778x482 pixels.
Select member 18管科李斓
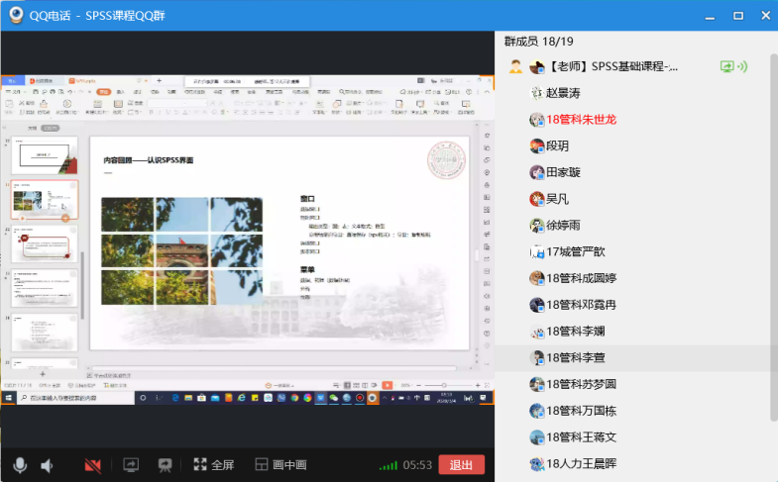pos(576,332)
